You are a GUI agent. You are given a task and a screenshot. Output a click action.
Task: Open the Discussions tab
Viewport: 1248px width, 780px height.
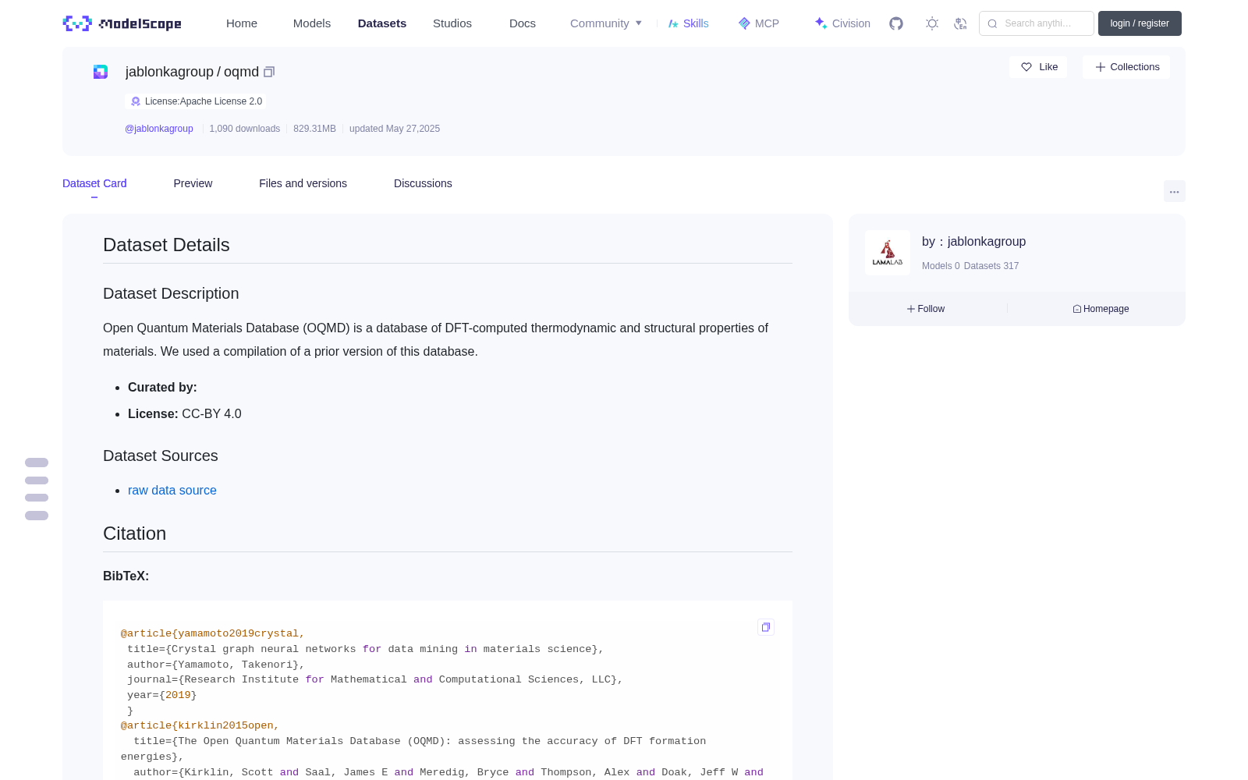click(x=423, y=183)
